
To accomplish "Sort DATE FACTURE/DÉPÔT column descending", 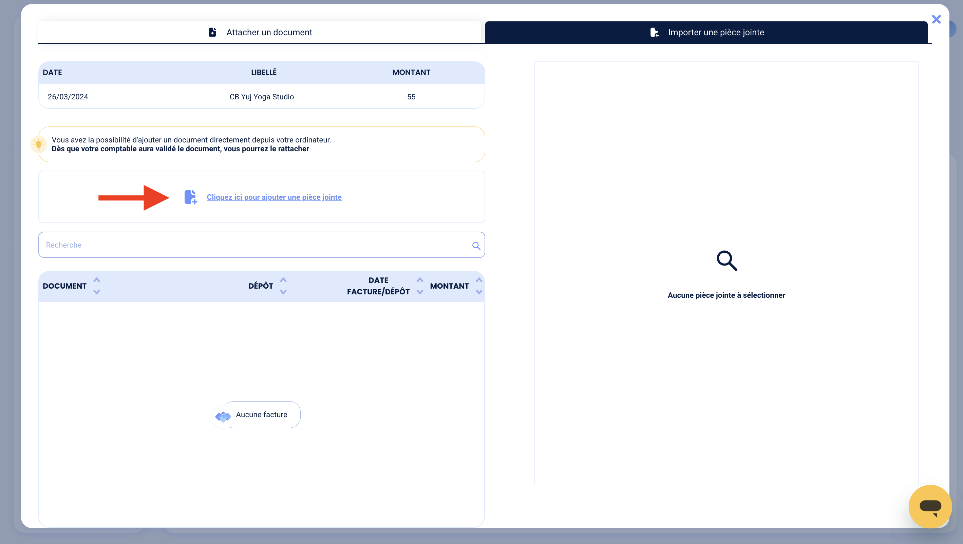I will coord(420,292).
